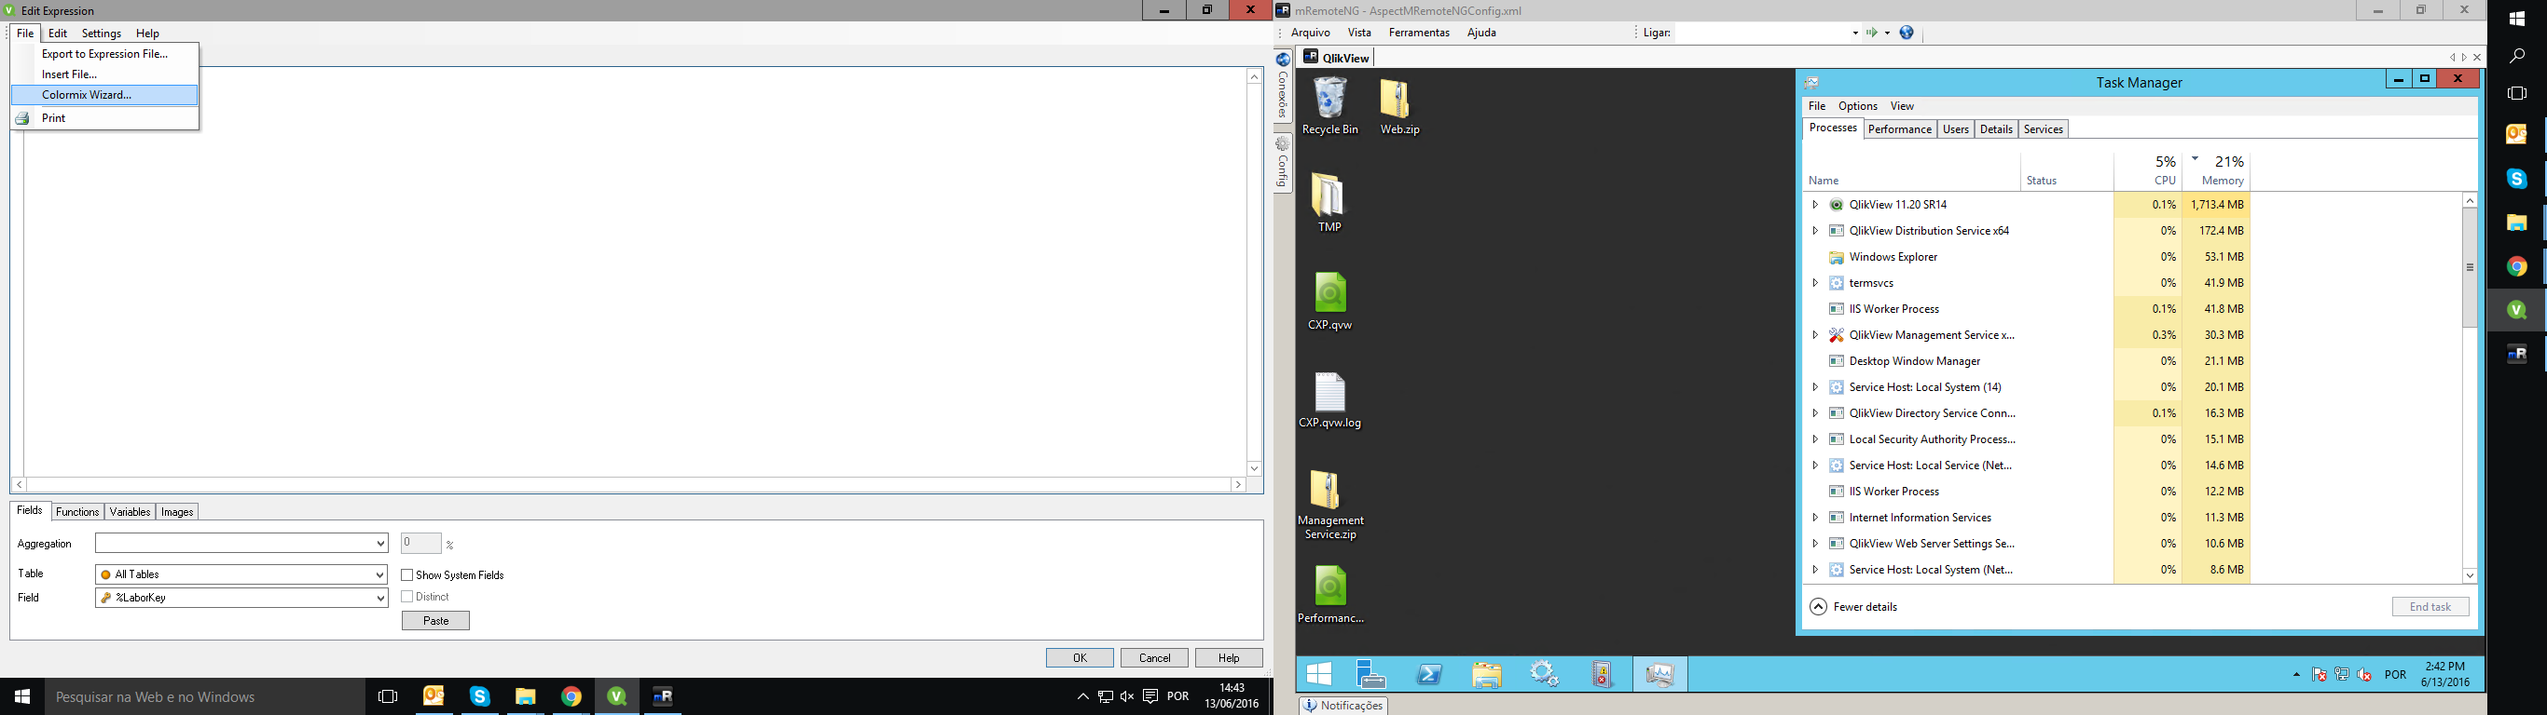2547x715 pixels.
Task: Switch to the Functions tab
Action: 77,511
